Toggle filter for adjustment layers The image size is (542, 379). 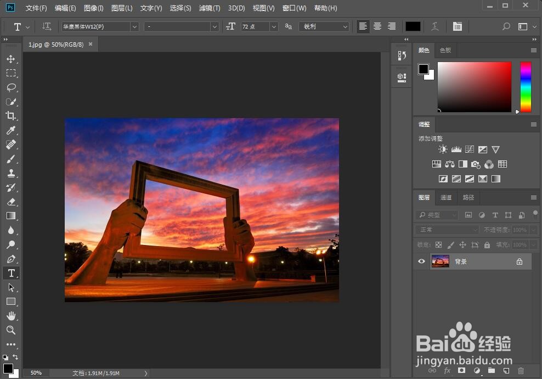point(482,215)
